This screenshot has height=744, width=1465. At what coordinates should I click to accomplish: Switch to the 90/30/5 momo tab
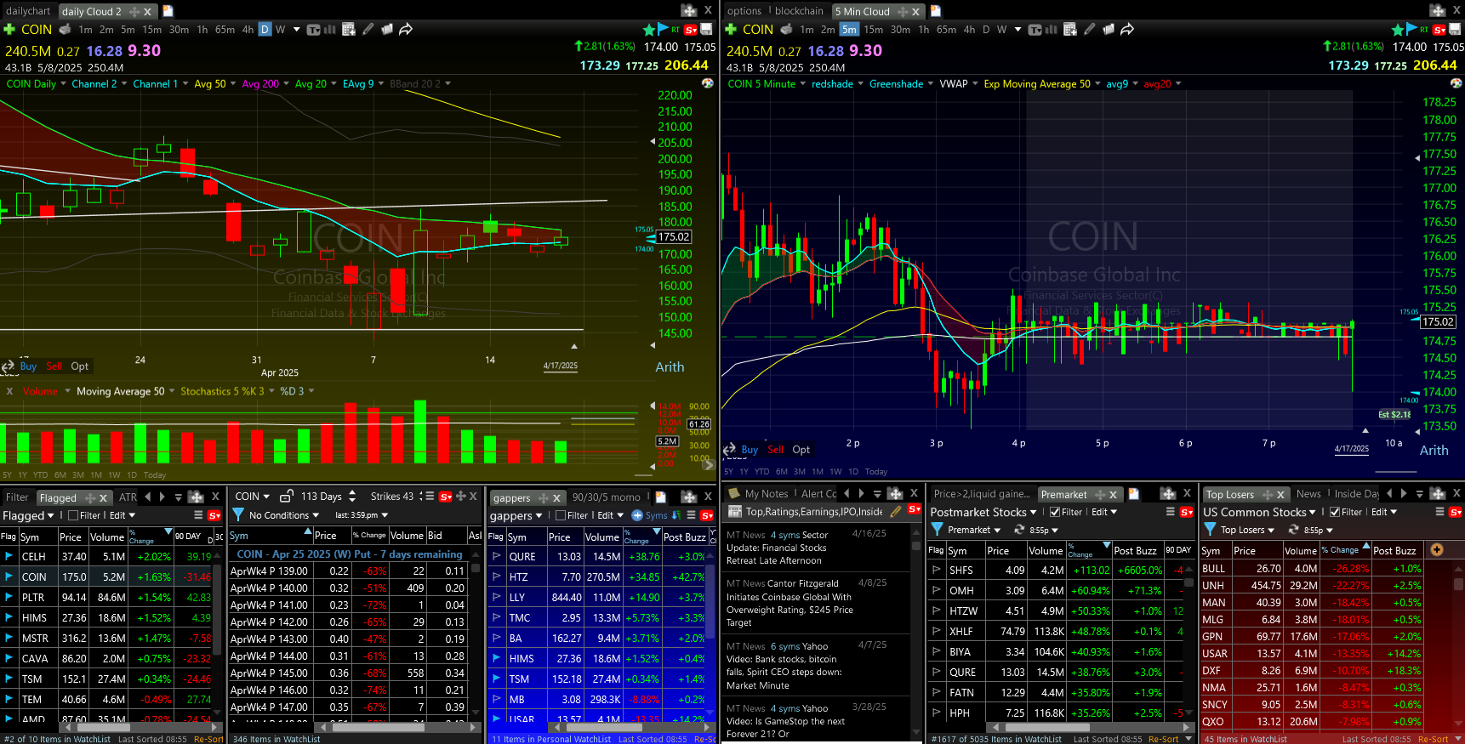click(x=606, y=497)
